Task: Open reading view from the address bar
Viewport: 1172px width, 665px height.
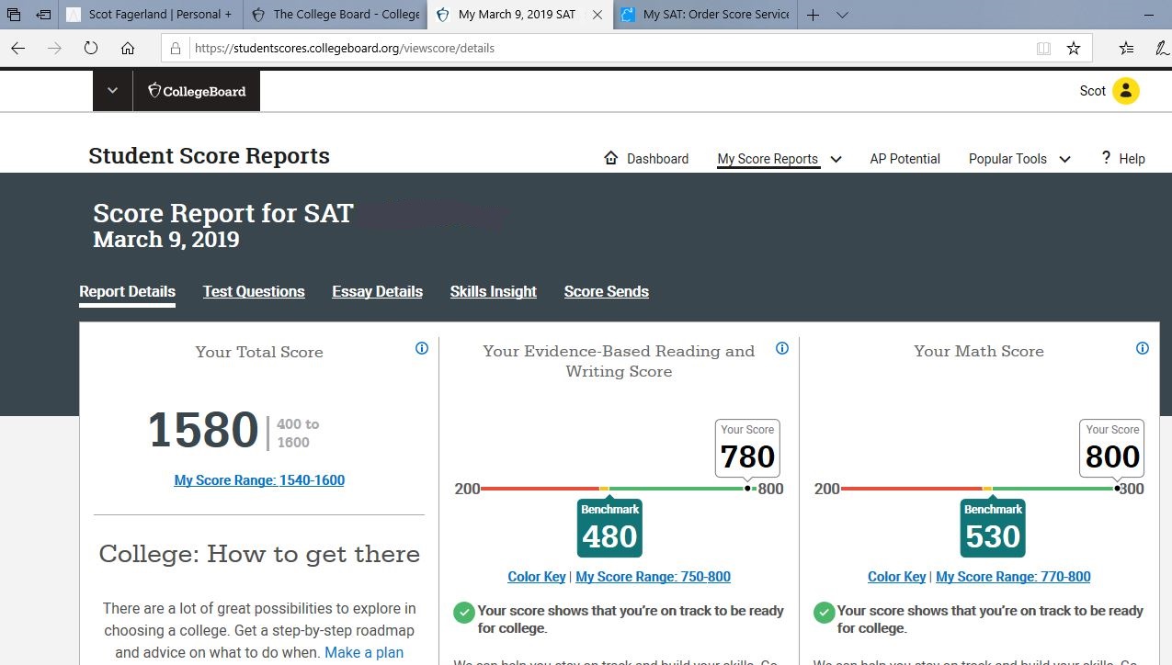Action: (1043, 49)
